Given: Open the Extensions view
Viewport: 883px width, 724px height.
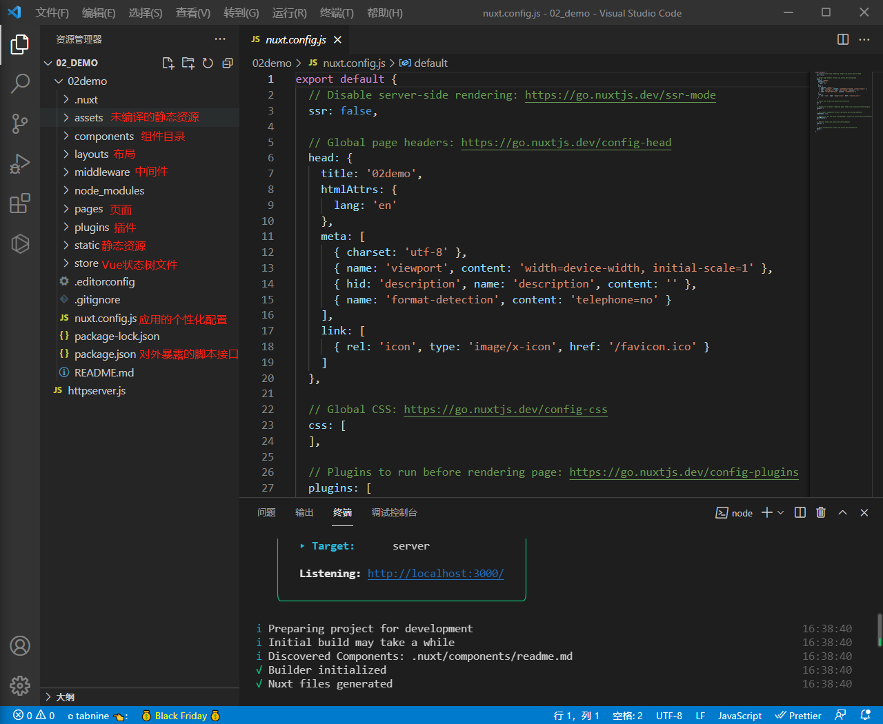Looking at the screenshot, I should coord(20,203).
